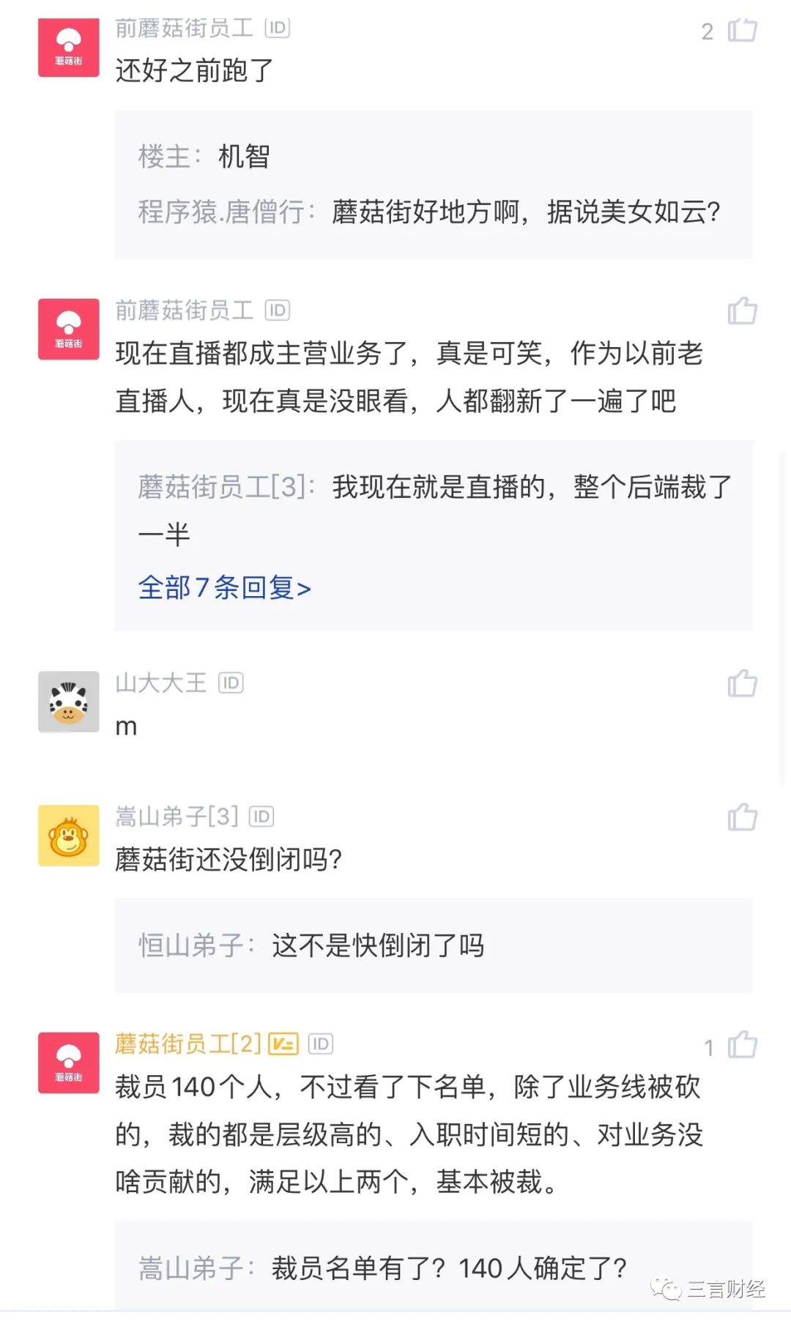The height and width of the screenshot is (1324, 791).
Task: Expand all 7 replies link
Action: [224, 588]
